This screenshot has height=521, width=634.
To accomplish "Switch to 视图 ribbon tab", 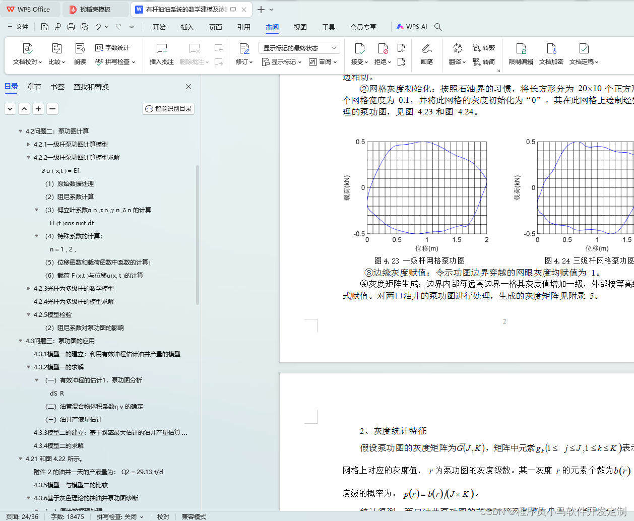I will [x=300, y=27].
